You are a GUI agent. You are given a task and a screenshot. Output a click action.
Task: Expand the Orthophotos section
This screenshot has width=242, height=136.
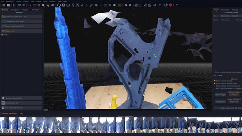click(22, 103)
